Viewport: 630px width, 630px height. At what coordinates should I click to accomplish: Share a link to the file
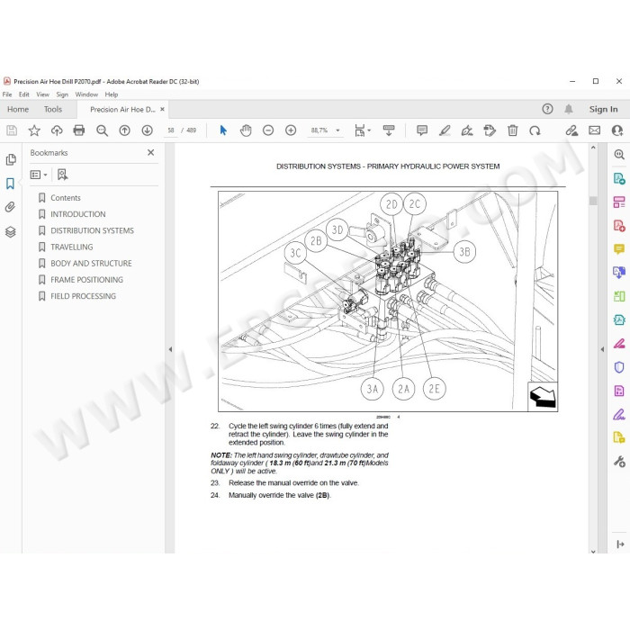571,130
